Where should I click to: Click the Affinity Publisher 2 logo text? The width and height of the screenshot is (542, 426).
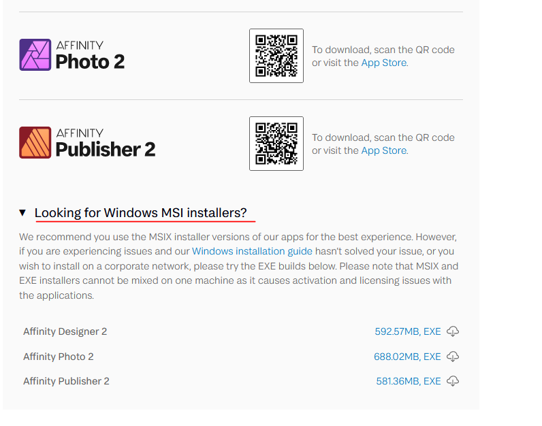106,143
